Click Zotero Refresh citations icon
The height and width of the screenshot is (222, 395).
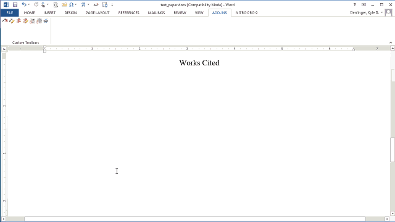(x=32, y=21)
